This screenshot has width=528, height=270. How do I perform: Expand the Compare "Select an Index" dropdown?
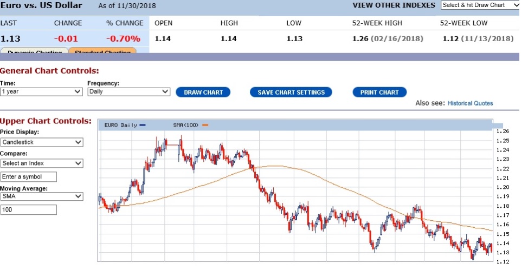point(42,163)
